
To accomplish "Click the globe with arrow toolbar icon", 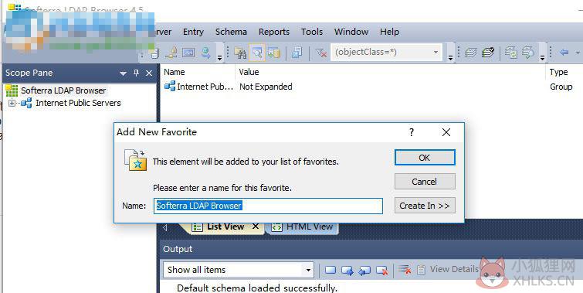I will [206, 53].
